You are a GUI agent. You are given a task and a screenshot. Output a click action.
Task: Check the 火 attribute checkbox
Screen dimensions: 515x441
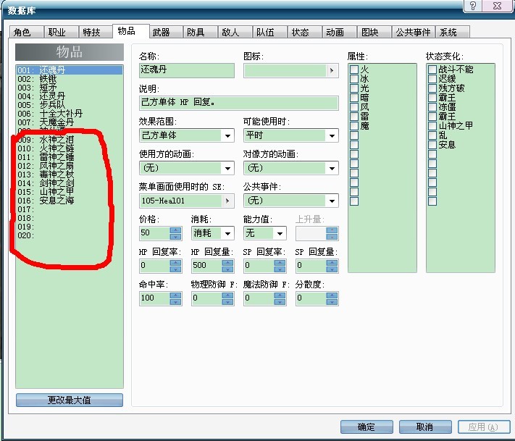click(x=354, y=70)
